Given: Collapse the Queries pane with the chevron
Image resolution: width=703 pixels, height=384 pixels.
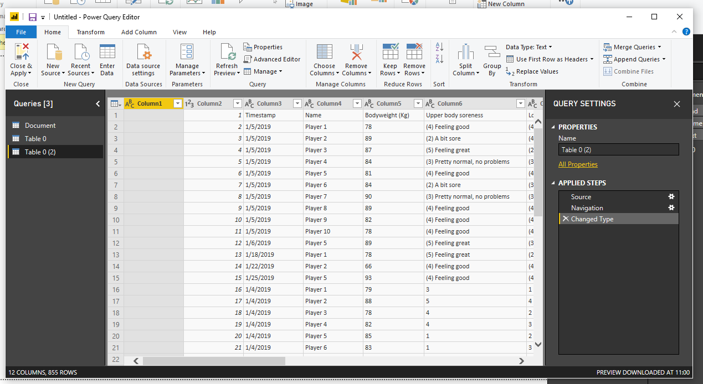Looking at the screenshot, I should 98,103.
